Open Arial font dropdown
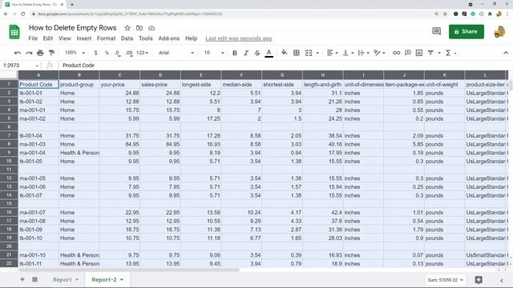The image size is (513, 288). (176, 53)
